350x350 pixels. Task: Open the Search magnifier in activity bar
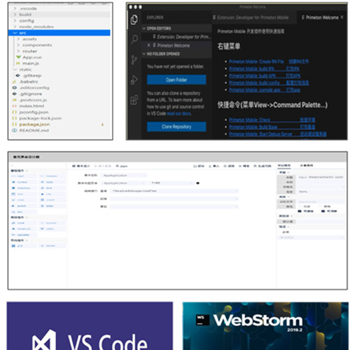coord(134,39)
